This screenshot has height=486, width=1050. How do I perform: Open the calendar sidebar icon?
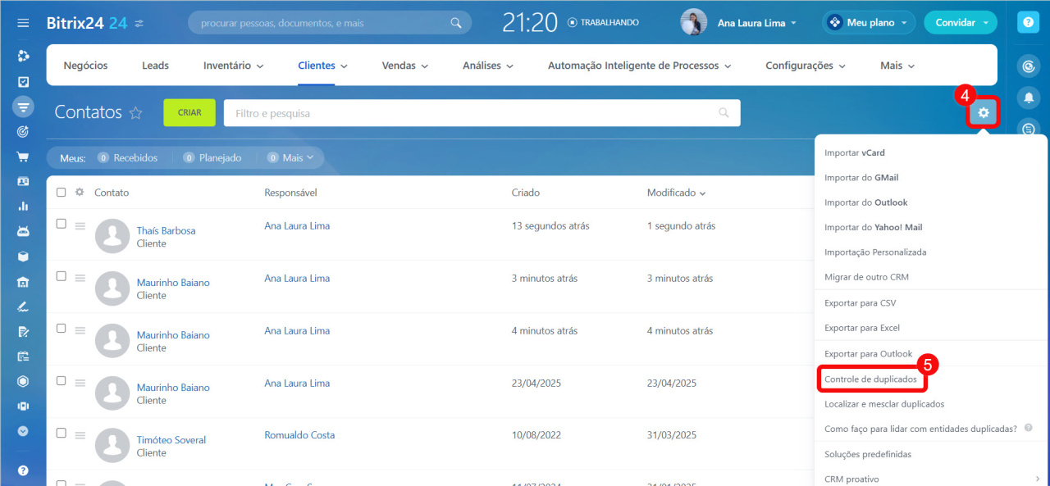(x=23, y=357)
